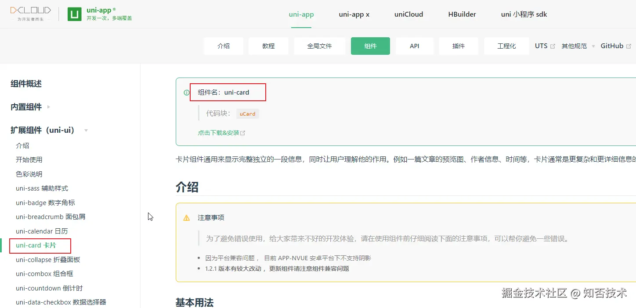636x308 pixels.
Task: Select the uni-card 卡片 sidebar item
Action: click(x=36, y=245)
